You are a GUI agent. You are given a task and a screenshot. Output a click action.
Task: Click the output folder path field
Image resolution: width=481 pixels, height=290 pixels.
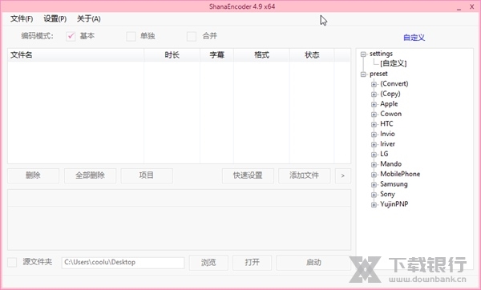click(123, 263)
